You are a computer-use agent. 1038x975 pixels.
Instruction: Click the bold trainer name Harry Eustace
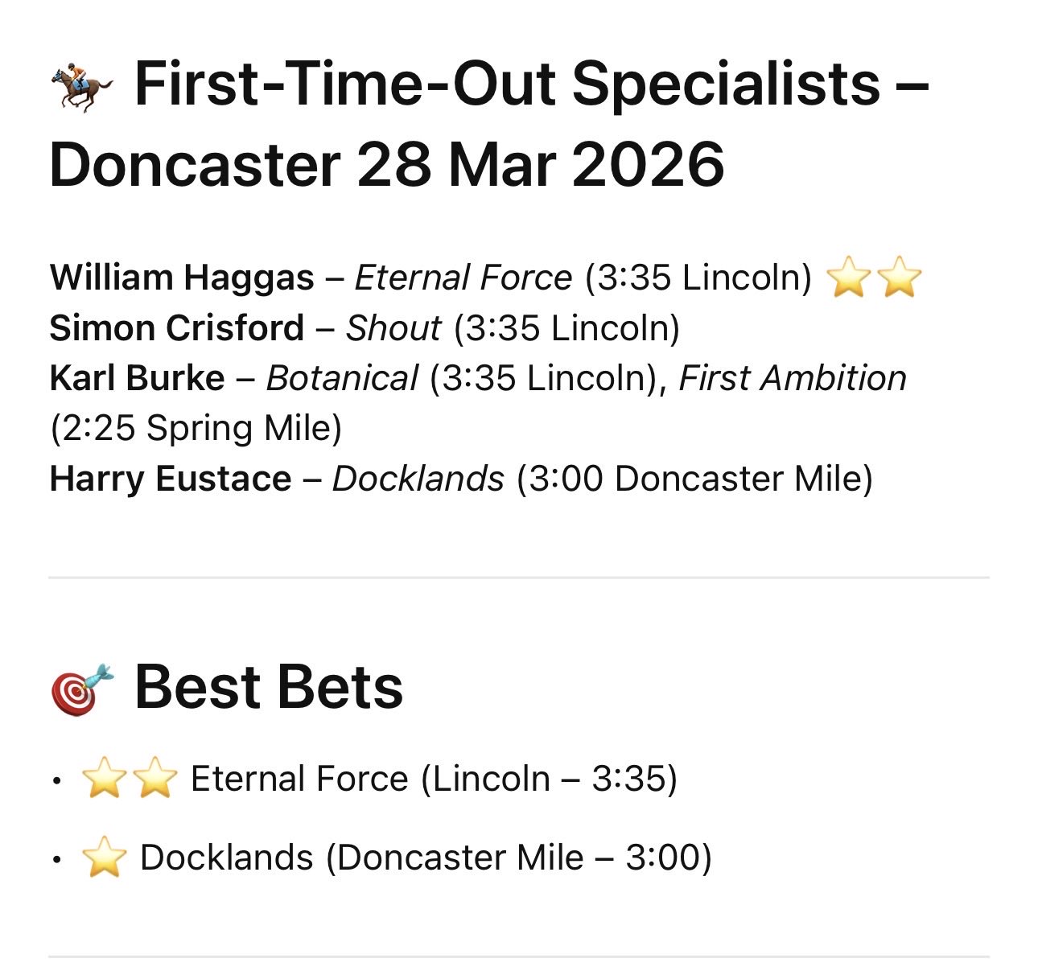(x=171, y=479)
